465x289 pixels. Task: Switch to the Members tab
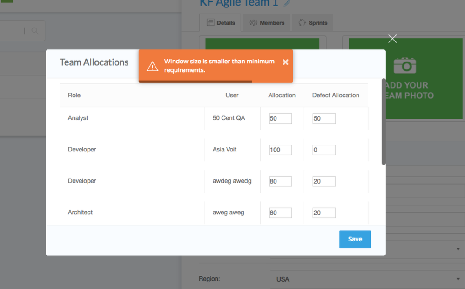tap(267, 22)
